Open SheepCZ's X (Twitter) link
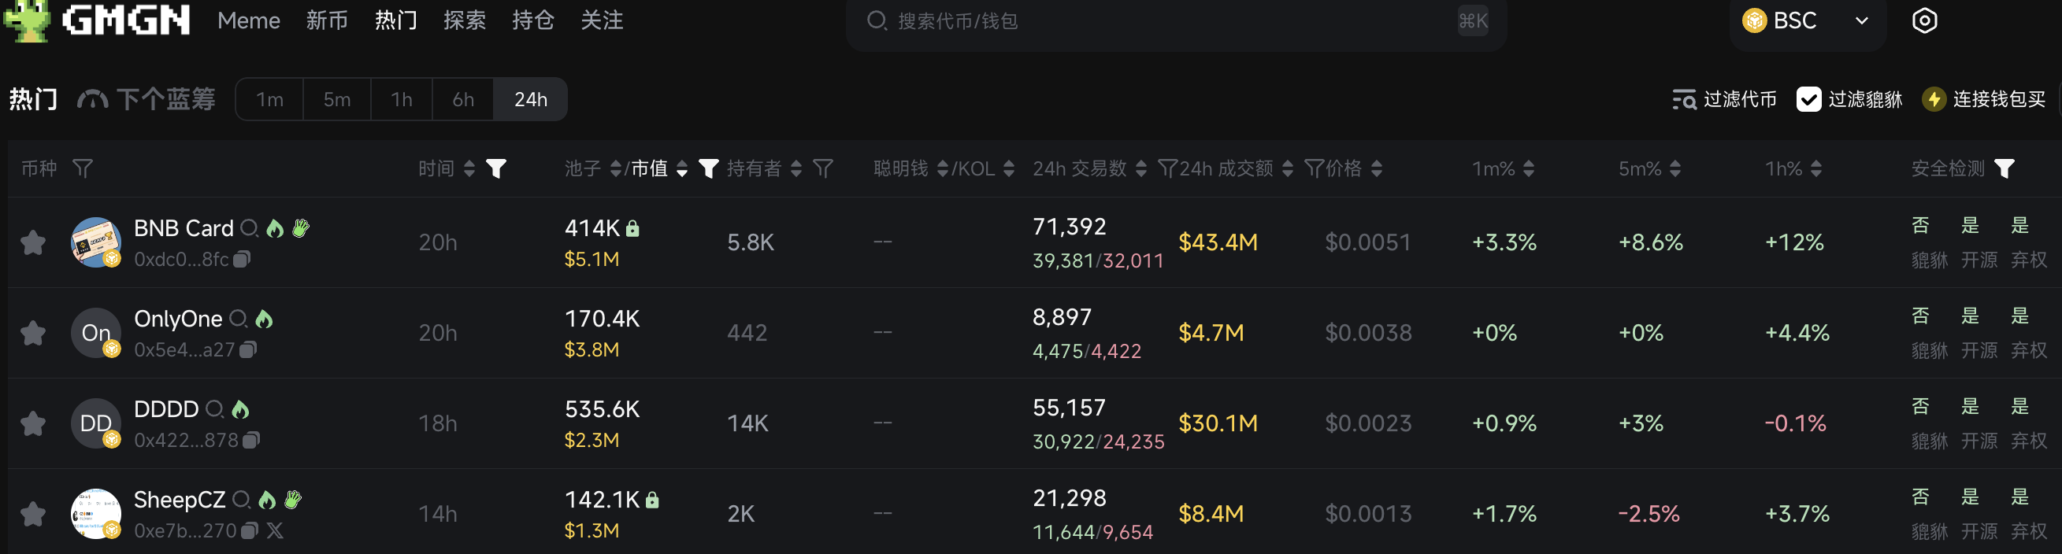The height and width of the screenshot is (554, 2062). 276,531
